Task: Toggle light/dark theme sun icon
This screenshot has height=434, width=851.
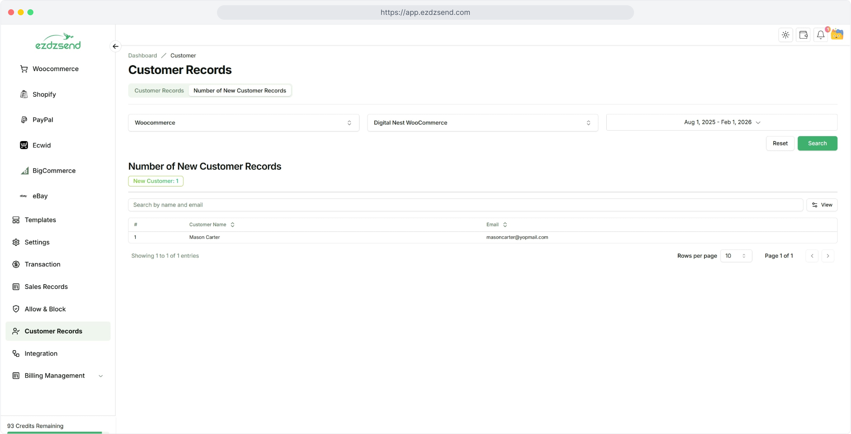Action: (x=785, y=35)
